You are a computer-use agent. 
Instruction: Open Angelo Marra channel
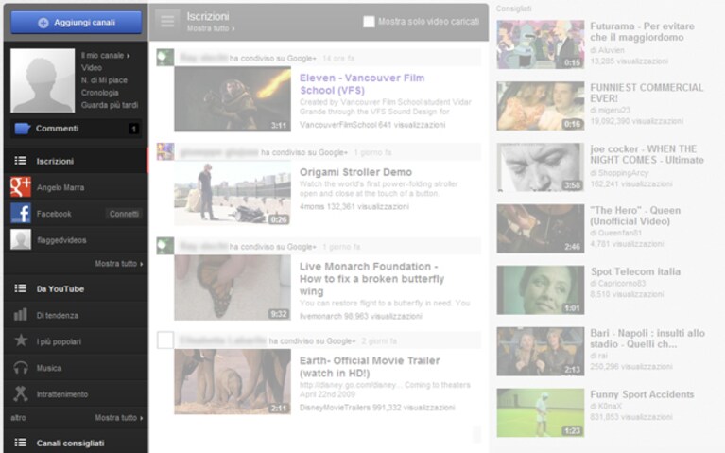point(60,187)
